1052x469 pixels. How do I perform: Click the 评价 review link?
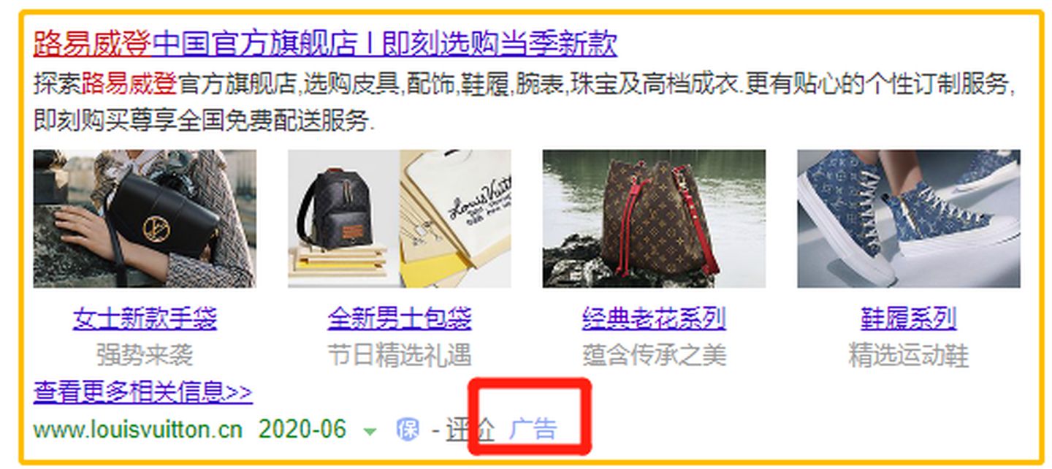470,429
